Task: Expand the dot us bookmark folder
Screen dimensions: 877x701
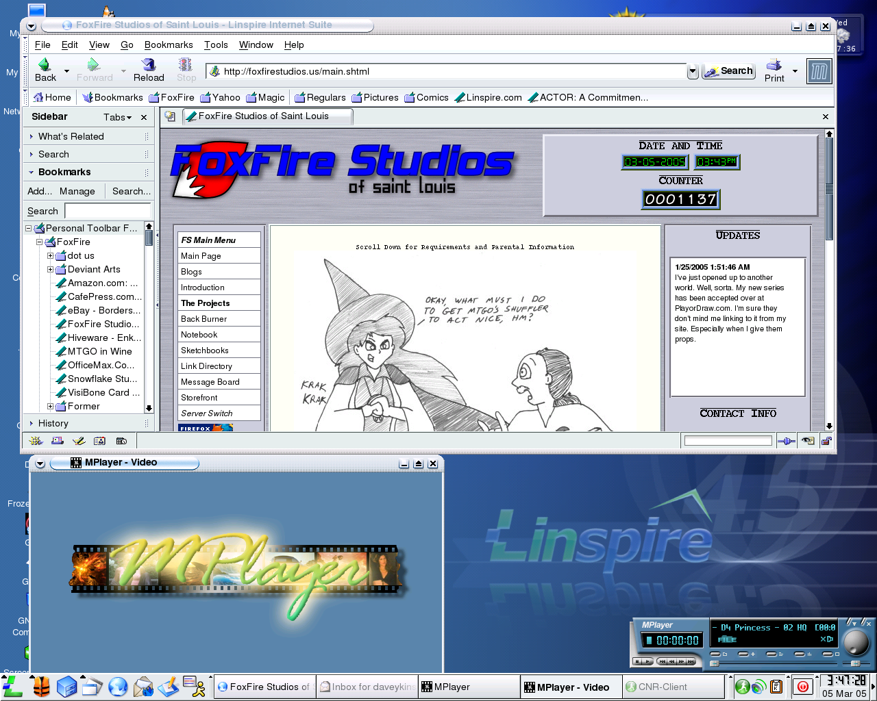Action: click(x=50, y=256)
